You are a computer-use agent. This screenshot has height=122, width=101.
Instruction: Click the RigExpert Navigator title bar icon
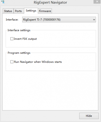point(3,2)
